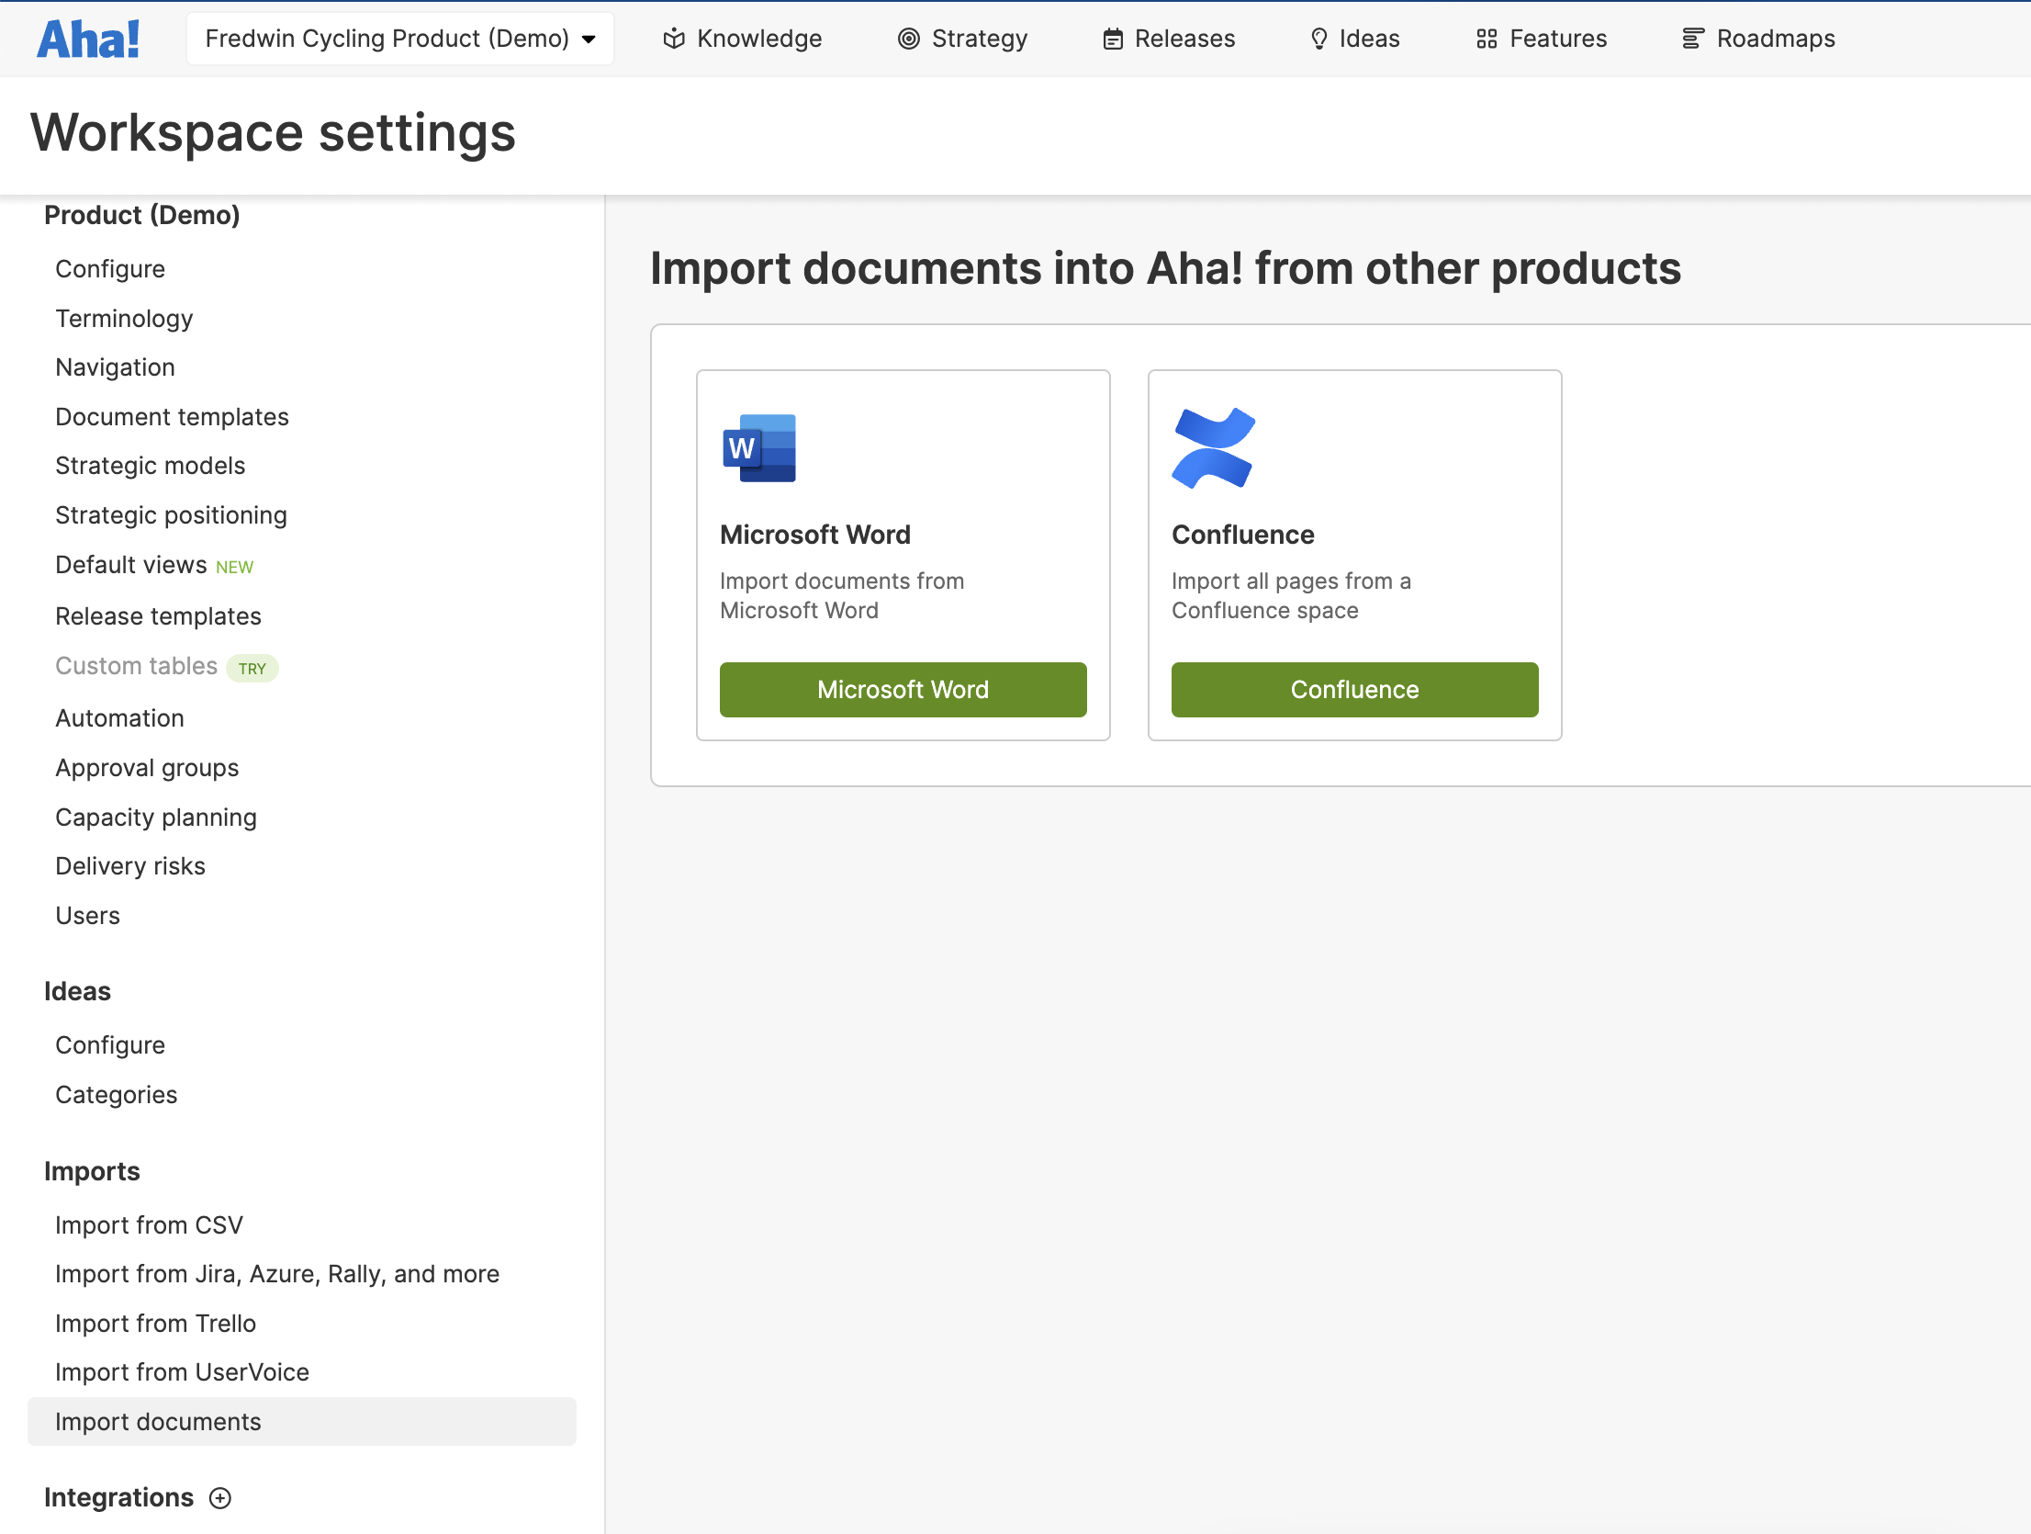
Task: Select Import from UserVoice
Action: coord(182,1372)
